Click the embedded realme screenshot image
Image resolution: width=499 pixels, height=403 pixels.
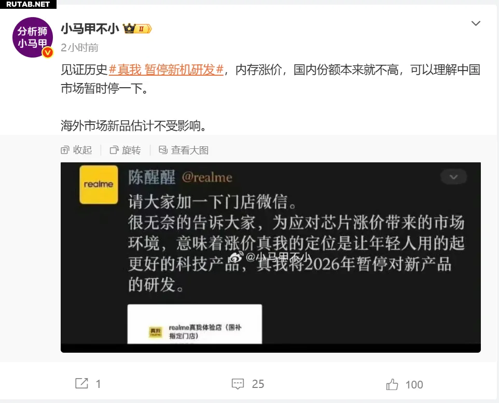[270, 257]
